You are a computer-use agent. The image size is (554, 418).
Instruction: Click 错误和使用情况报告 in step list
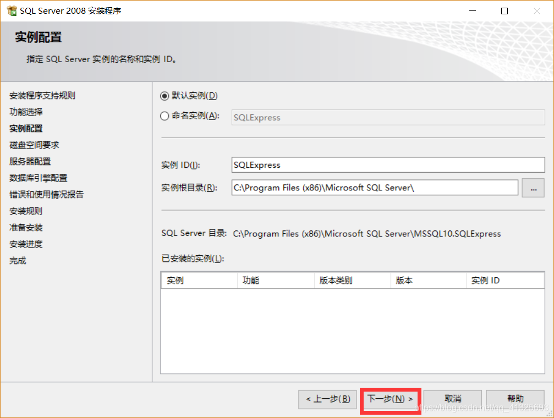[46, 194]
